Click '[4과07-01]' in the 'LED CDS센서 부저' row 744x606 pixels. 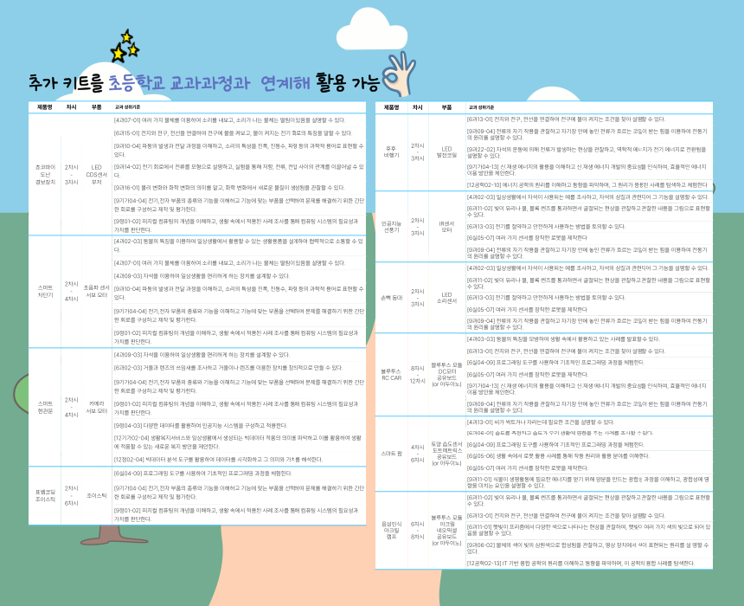pyautogui.click(x=229, y=120)
